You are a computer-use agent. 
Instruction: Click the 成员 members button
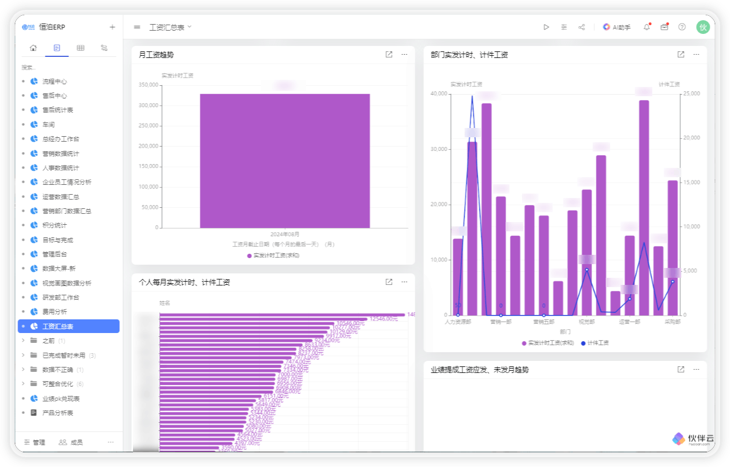(x=71, y=442)
